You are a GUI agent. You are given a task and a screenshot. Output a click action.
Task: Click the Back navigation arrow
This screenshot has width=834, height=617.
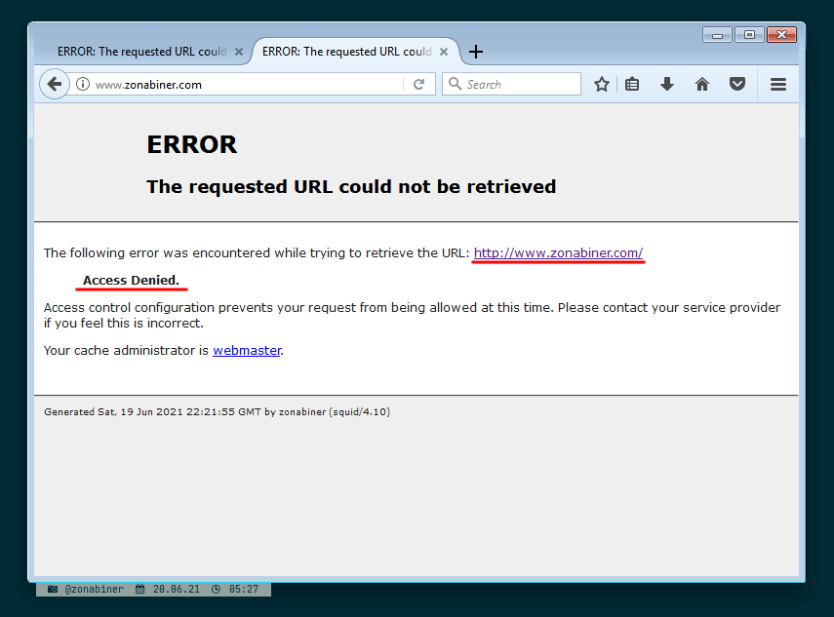55,84
